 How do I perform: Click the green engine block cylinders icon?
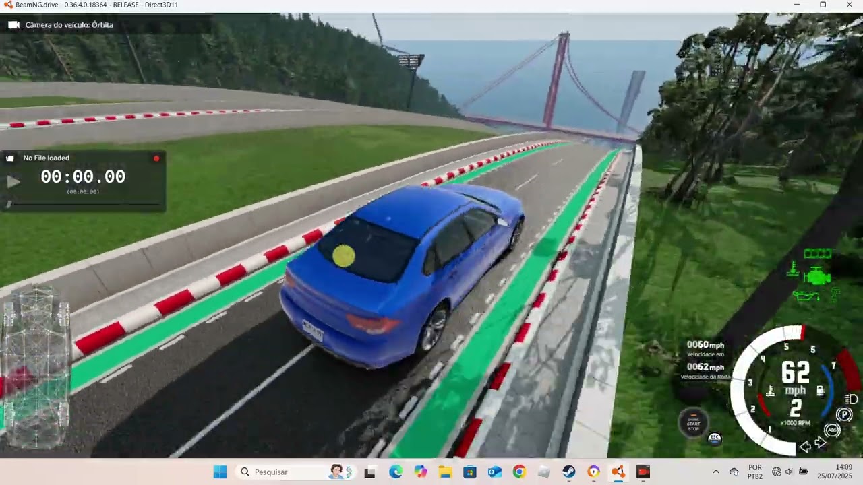(818, 253)
